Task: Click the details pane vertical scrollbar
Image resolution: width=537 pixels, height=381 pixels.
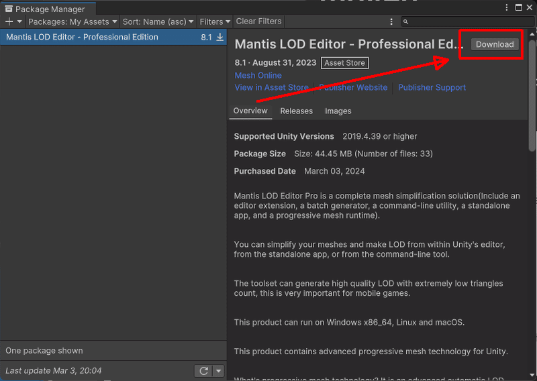Action: [532, 96]
